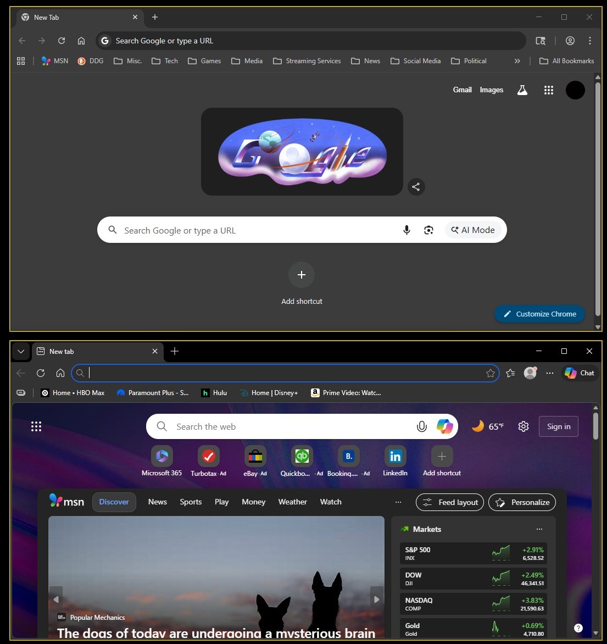Expand the Political bookmarks folder

coord(469,61)
